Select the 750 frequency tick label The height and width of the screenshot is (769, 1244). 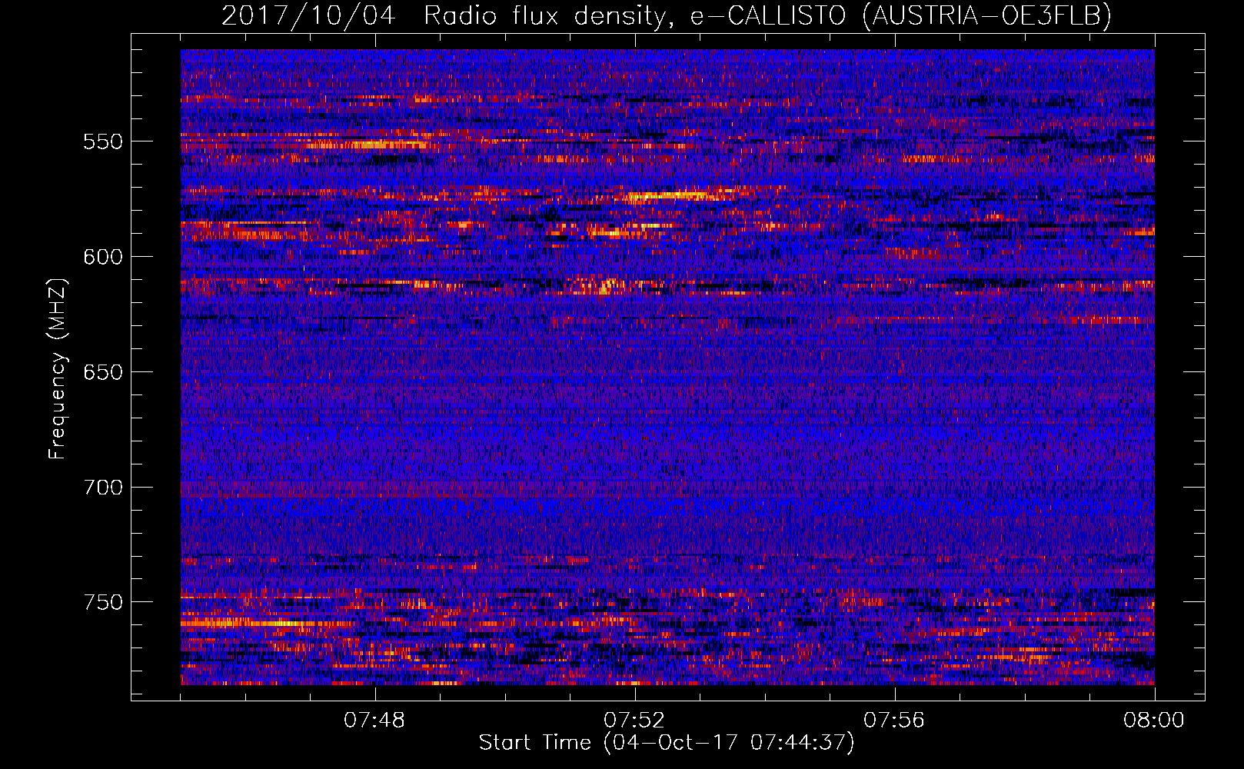tap(103, 602)
